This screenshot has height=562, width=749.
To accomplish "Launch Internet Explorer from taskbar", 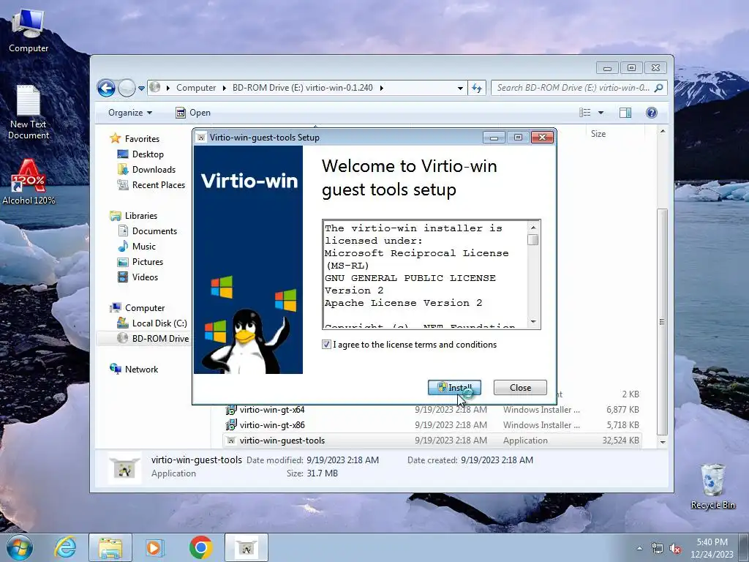I will point(65,547).
